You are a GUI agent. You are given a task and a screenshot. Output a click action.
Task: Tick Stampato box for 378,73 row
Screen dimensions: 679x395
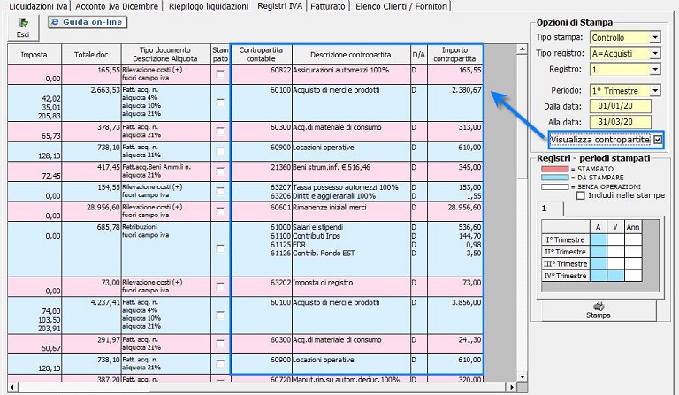tap(220, 131)
